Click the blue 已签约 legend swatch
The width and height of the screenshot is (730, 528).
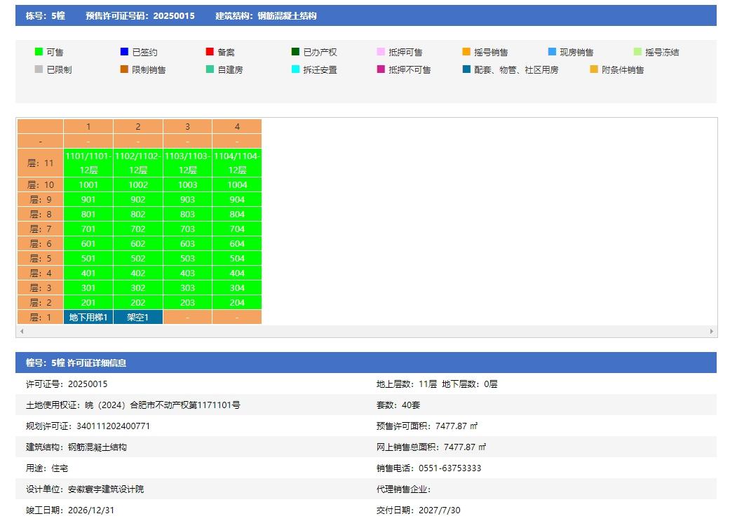(124, 52)
